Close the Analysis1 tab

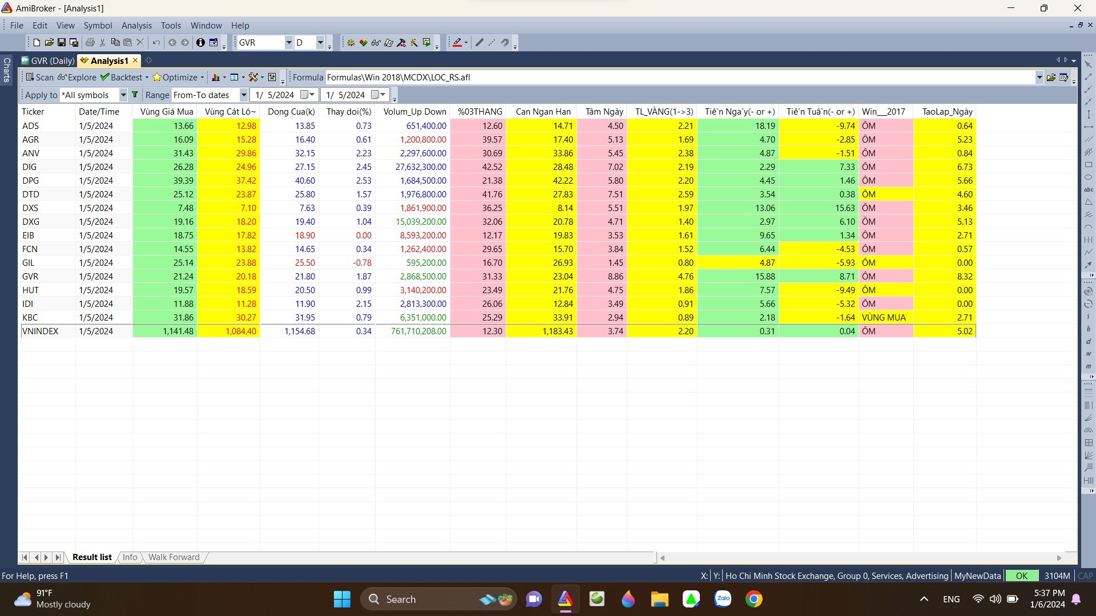[x=135, y=60]
